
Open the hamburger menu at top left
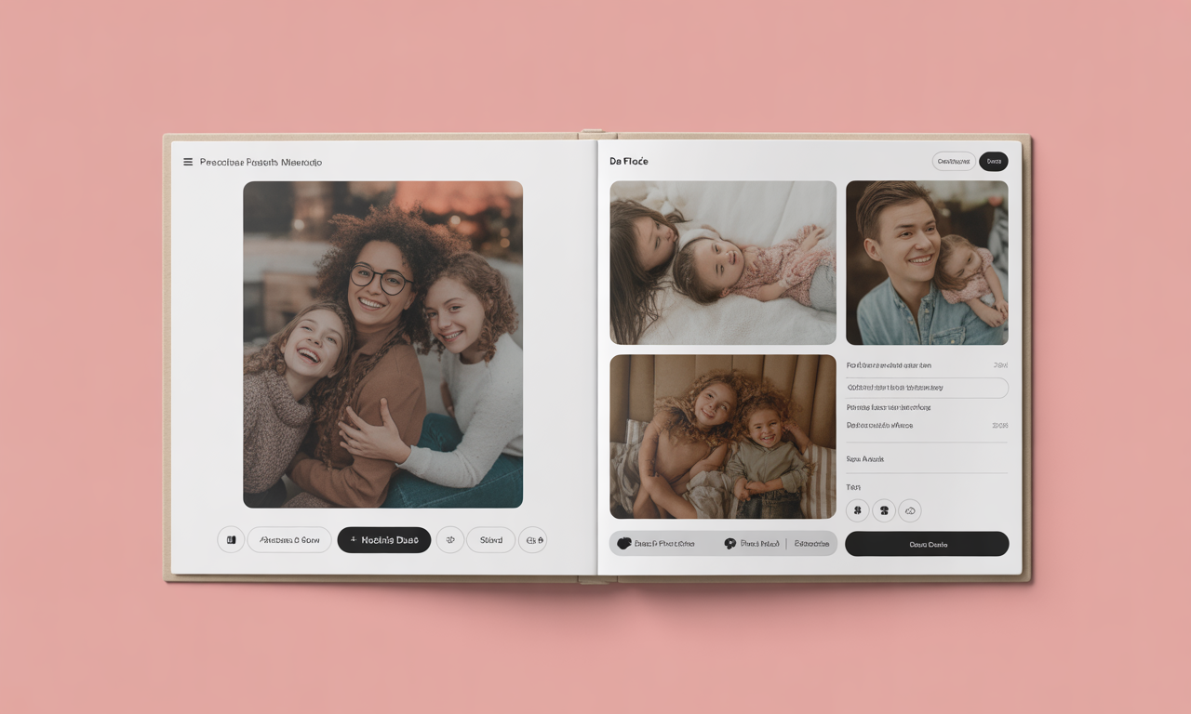[188, 162]
